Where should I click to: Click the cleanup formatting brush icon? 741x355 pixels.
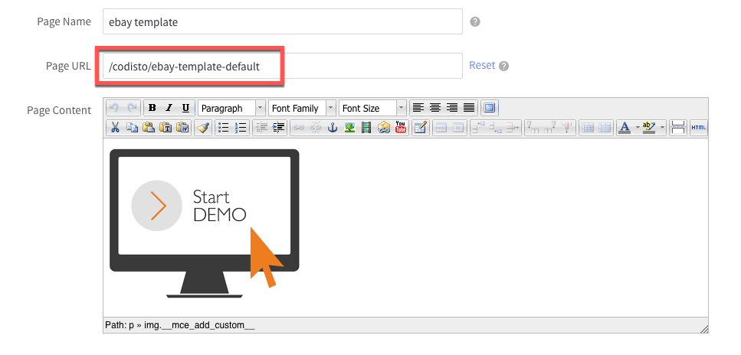click(x=203, y=128)
